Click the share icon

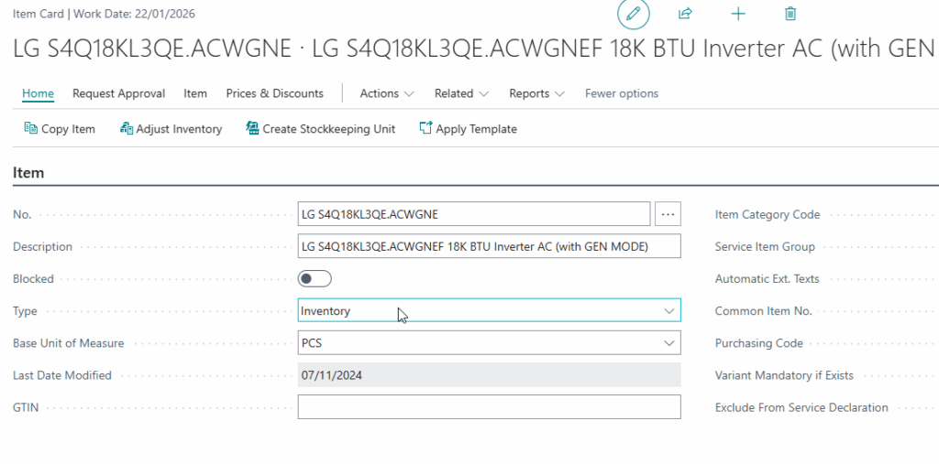685,13
